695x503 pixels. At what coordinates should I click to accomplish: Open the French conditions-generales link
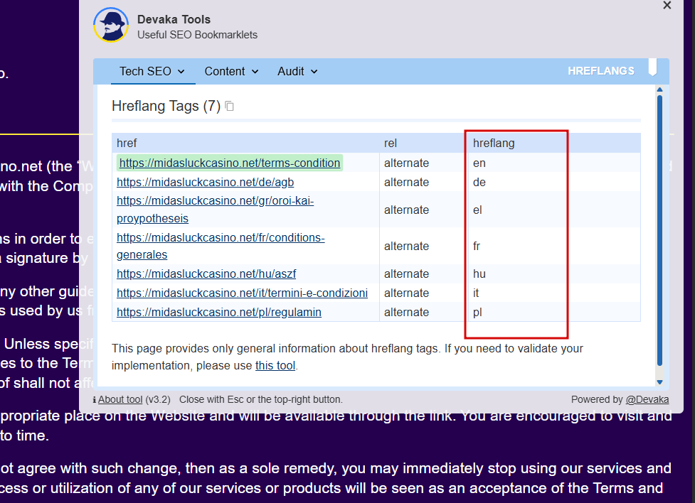pos(221,246)
